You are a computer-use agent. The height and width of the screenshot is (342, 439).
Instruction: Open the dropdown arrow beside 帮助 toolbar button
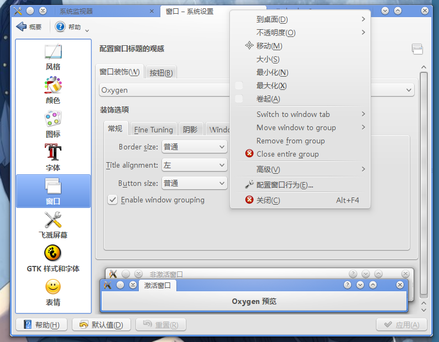pyautogui.click(x=87, y=31)
